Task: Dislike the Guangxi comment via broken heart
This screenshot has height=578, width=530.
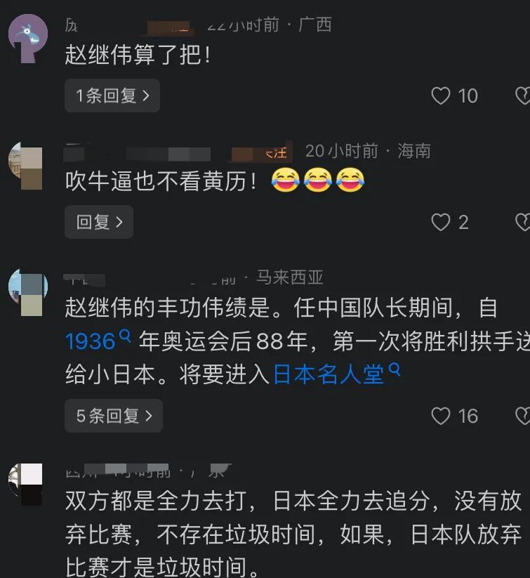Action: (x=522, y=96)
